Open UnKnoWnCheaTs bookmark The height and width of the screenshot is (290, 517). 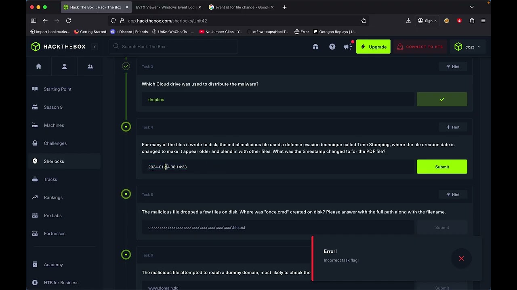(172, 32)
